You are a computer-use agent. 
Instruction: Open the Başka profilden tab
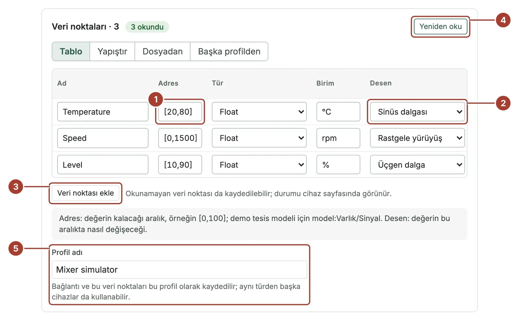point(229,51)
